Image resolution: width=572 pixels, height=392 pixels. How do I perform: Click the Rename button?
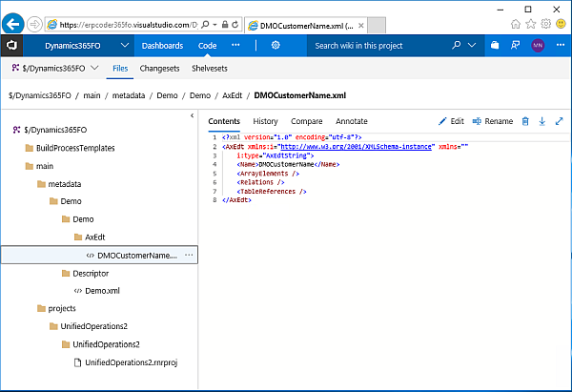click(x=492, y=121)
